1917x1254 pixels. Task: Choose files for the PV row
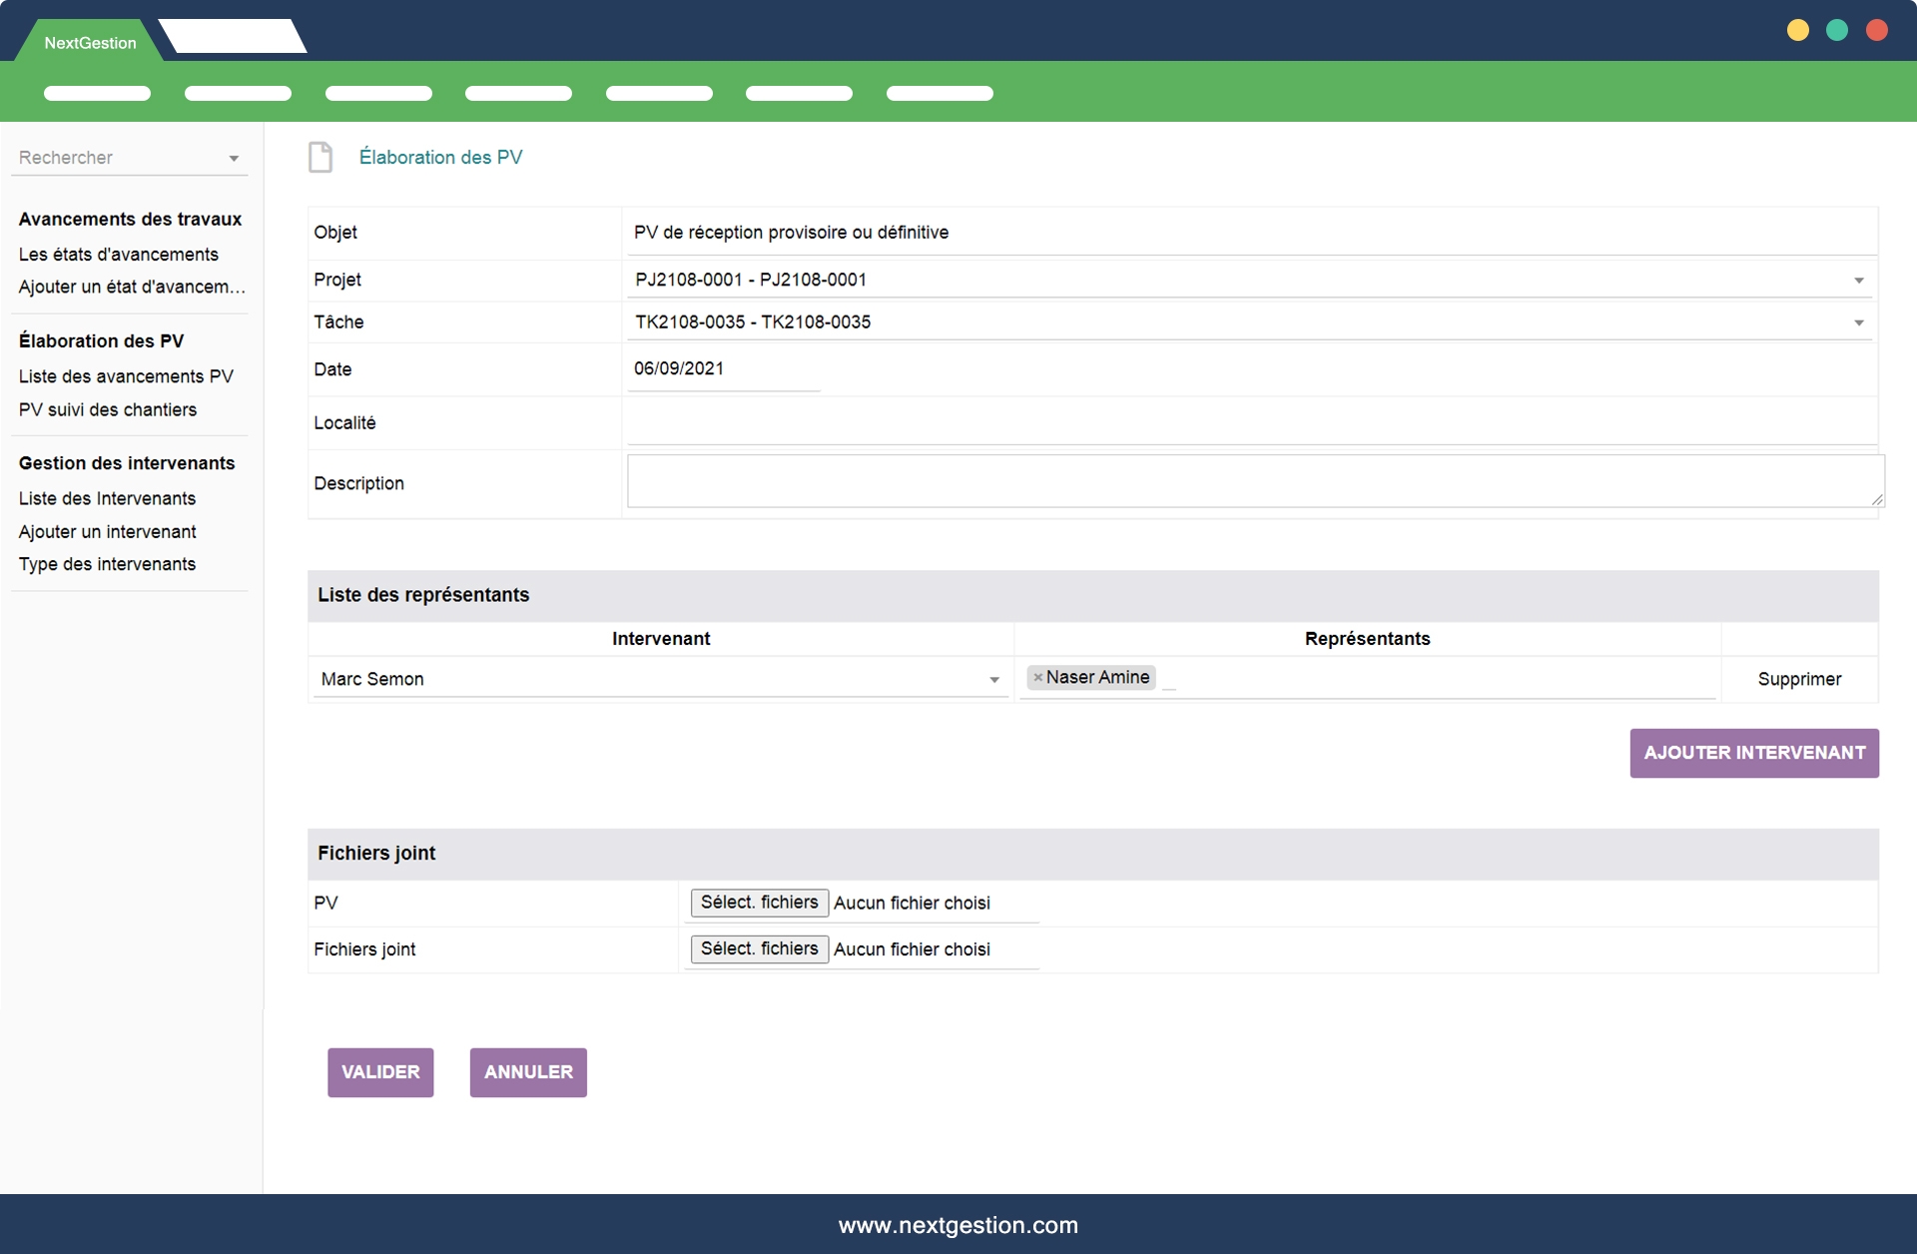pyautogui.click(x=759, y=903)
